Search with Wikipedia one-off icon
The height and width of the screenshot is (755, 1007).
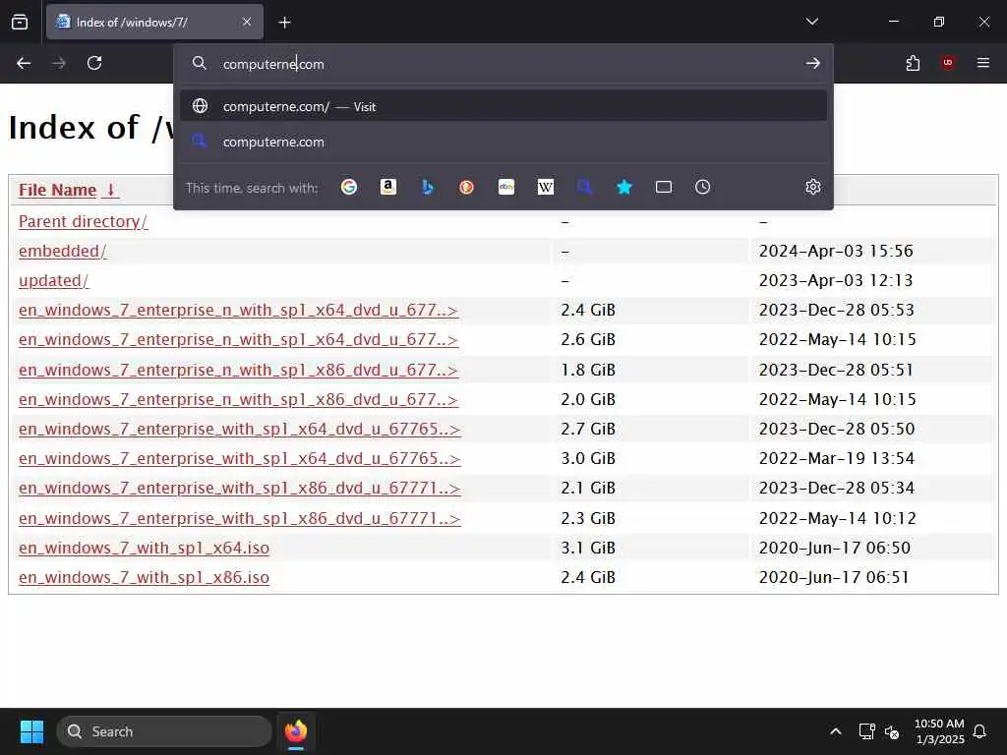(545, 187)
